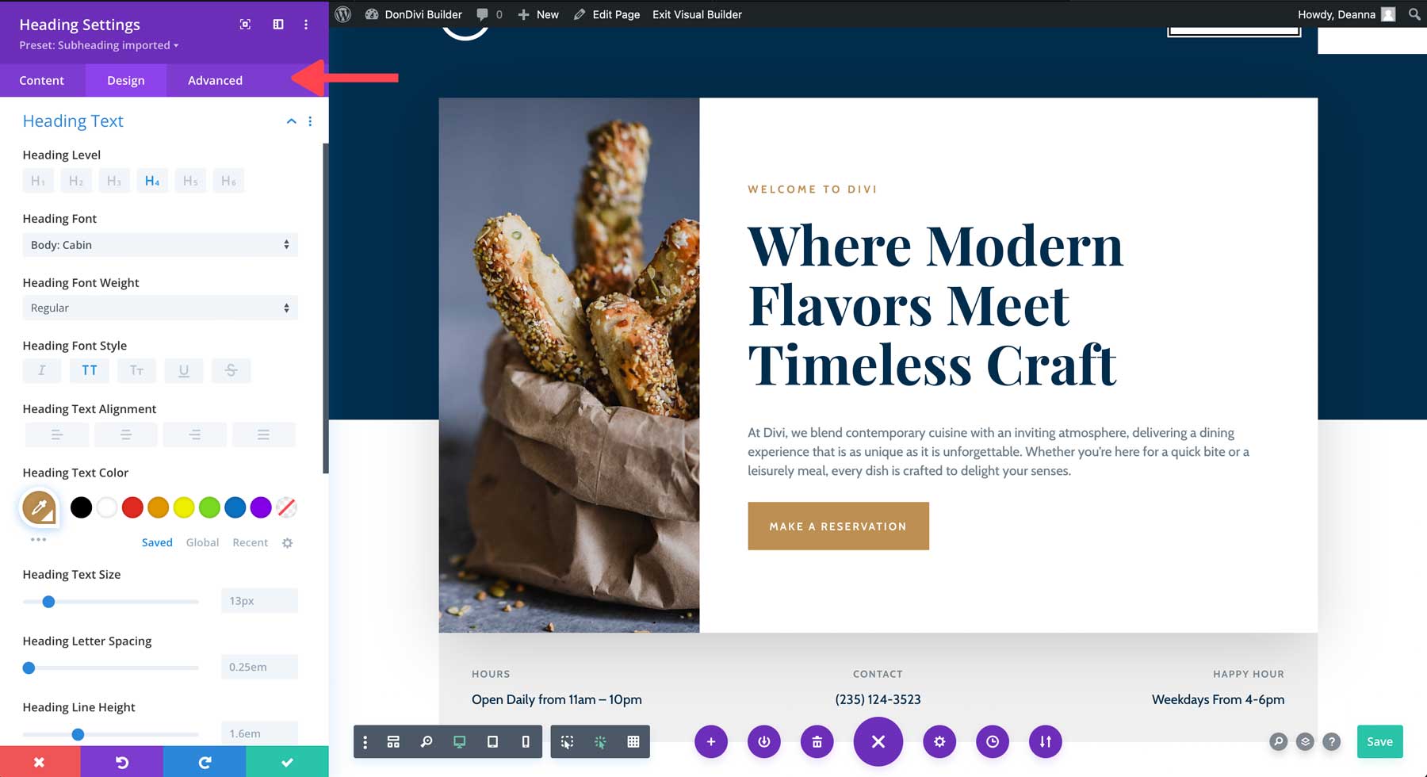
Task: Open the New menu in admin bar
Action: click(x=538, y=14)
